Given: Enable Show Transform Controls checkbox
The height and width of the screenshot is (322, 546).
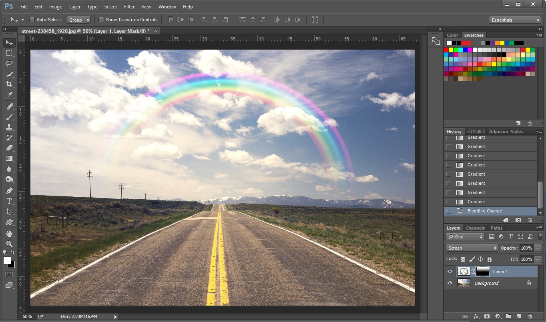Looking at the screenshot, I should [x=101, y=20].
